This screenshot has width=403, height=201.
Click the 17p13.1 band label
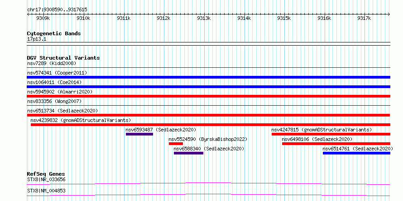pos(37,39)
